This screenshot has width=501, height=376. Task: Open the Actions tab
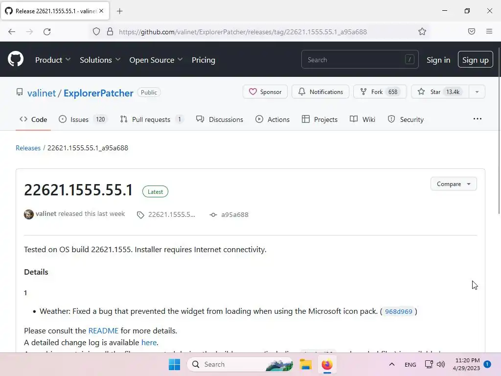click(272, 119)
